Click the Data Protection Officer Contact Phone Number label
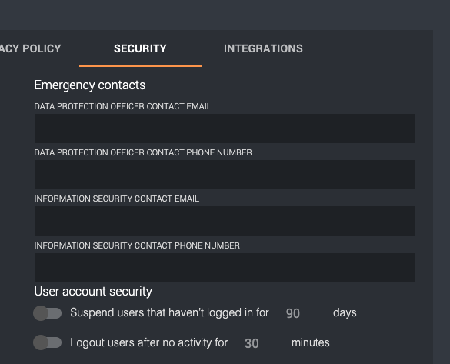Screen dimensions: 450x364 click(143, 152)
